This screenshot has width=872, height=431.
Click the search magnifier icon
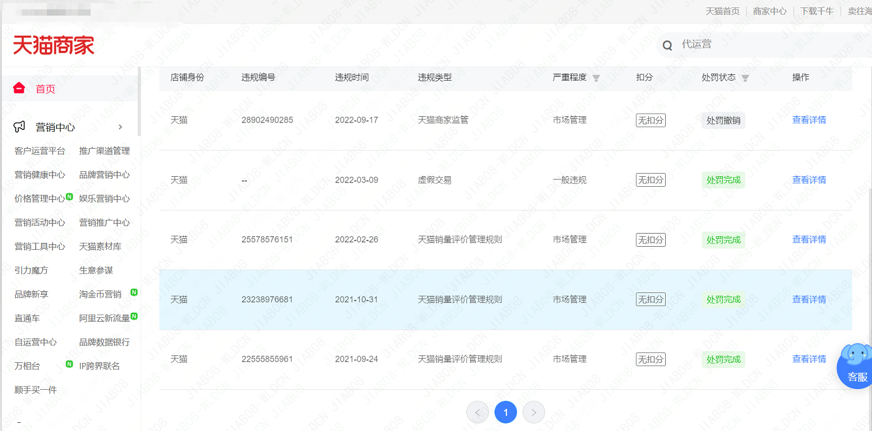(x=668, y=45)
